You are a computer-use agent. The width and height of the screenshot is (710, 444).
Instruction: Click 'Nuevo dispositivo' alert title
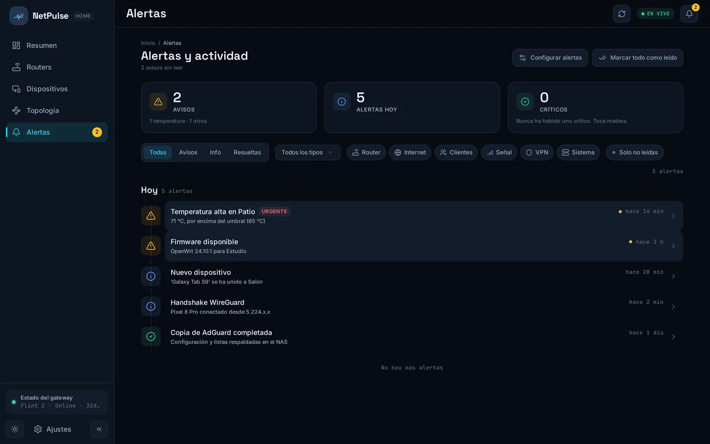click(201, 272)
